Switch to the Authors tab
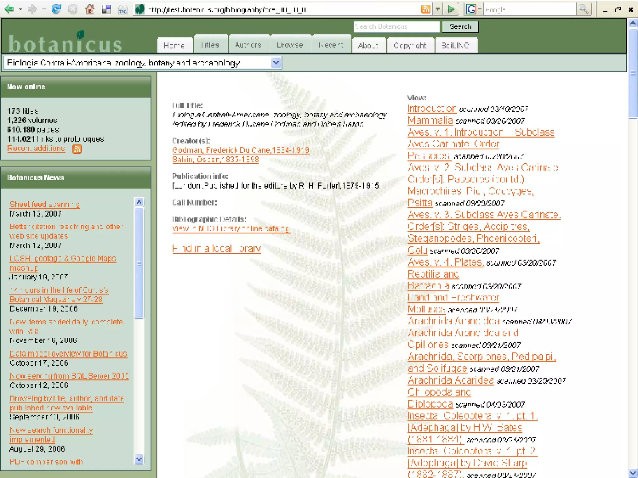Screen dimensions: 638x478 (x=248, y=45)
